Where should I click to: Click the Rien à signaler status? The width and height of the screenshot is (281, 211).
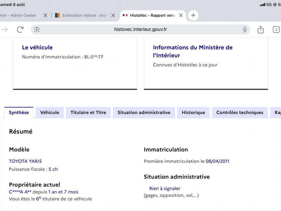point(165,188)
